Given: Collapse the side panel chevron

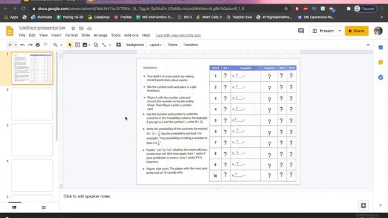Looking at the screenshot, I should (381, 205).
